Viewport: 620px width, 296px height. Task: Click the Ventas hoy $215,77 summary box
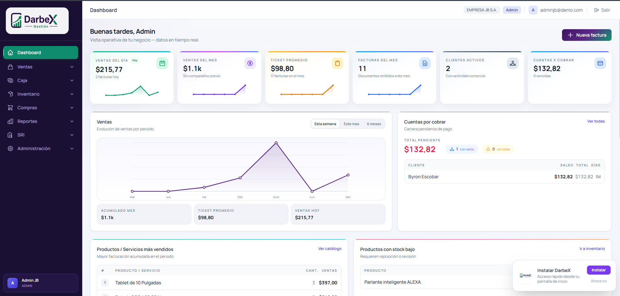(x=338, y=214)
